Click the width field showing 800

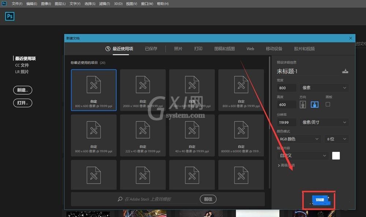click(x=287, y=88)
